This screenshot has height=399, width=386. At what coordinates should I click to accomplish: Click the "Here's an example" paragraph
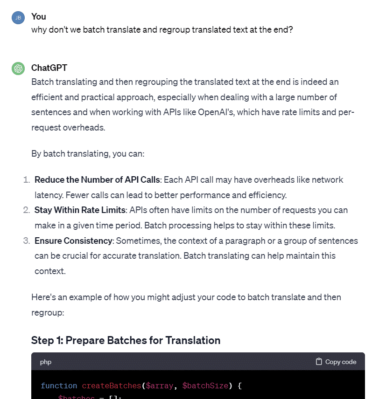[186, 305]
